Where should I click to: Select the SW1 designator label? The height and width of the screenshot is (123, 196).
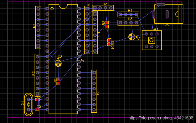pos(155,29)
